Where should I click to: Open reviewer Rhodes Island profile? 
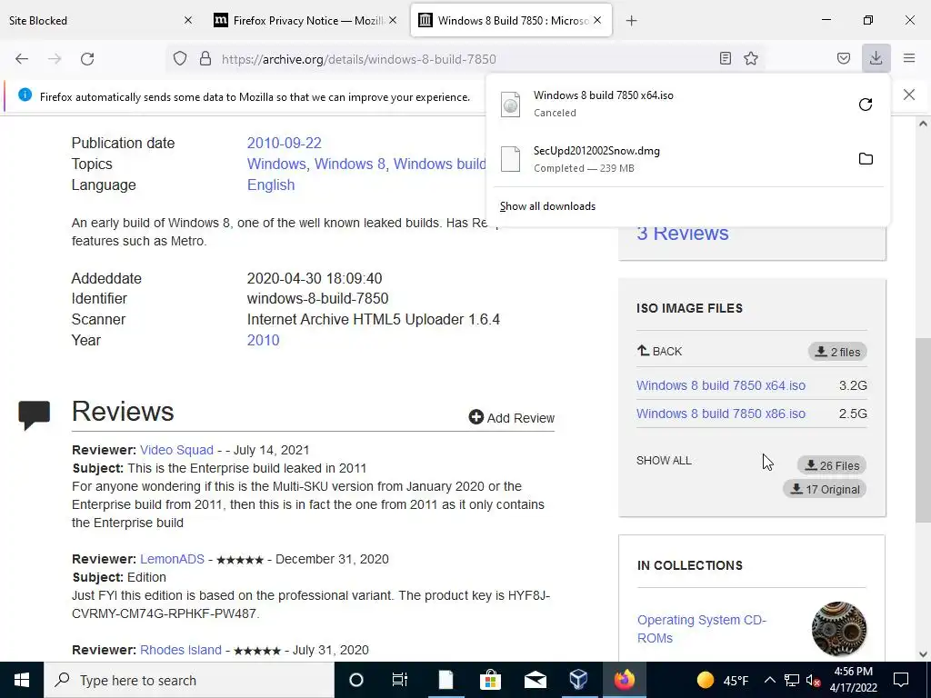click(181, 650)
